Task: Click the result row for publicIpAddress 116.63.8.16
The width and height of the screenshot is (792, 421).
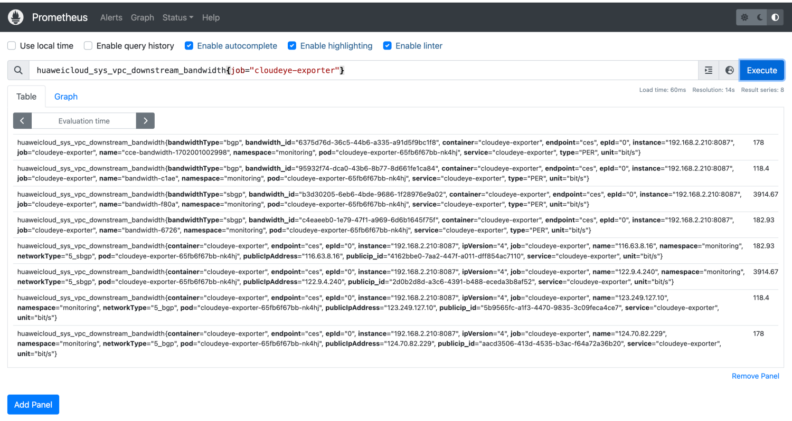Action: tap(396, 251)
